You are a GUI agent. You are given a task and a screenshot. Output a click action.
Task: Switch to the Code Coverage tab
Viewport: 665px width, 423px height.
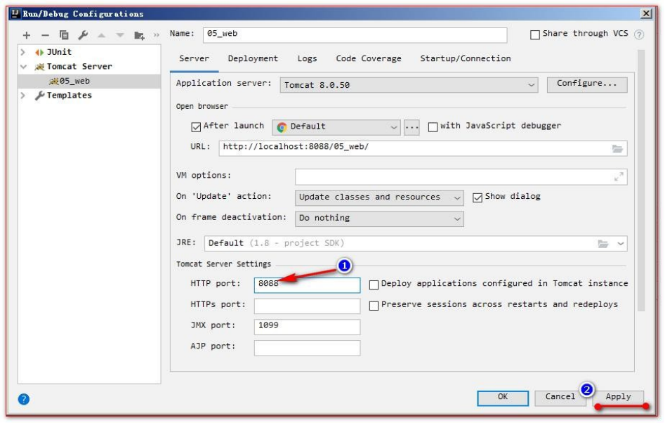click(x=369, y=58)
